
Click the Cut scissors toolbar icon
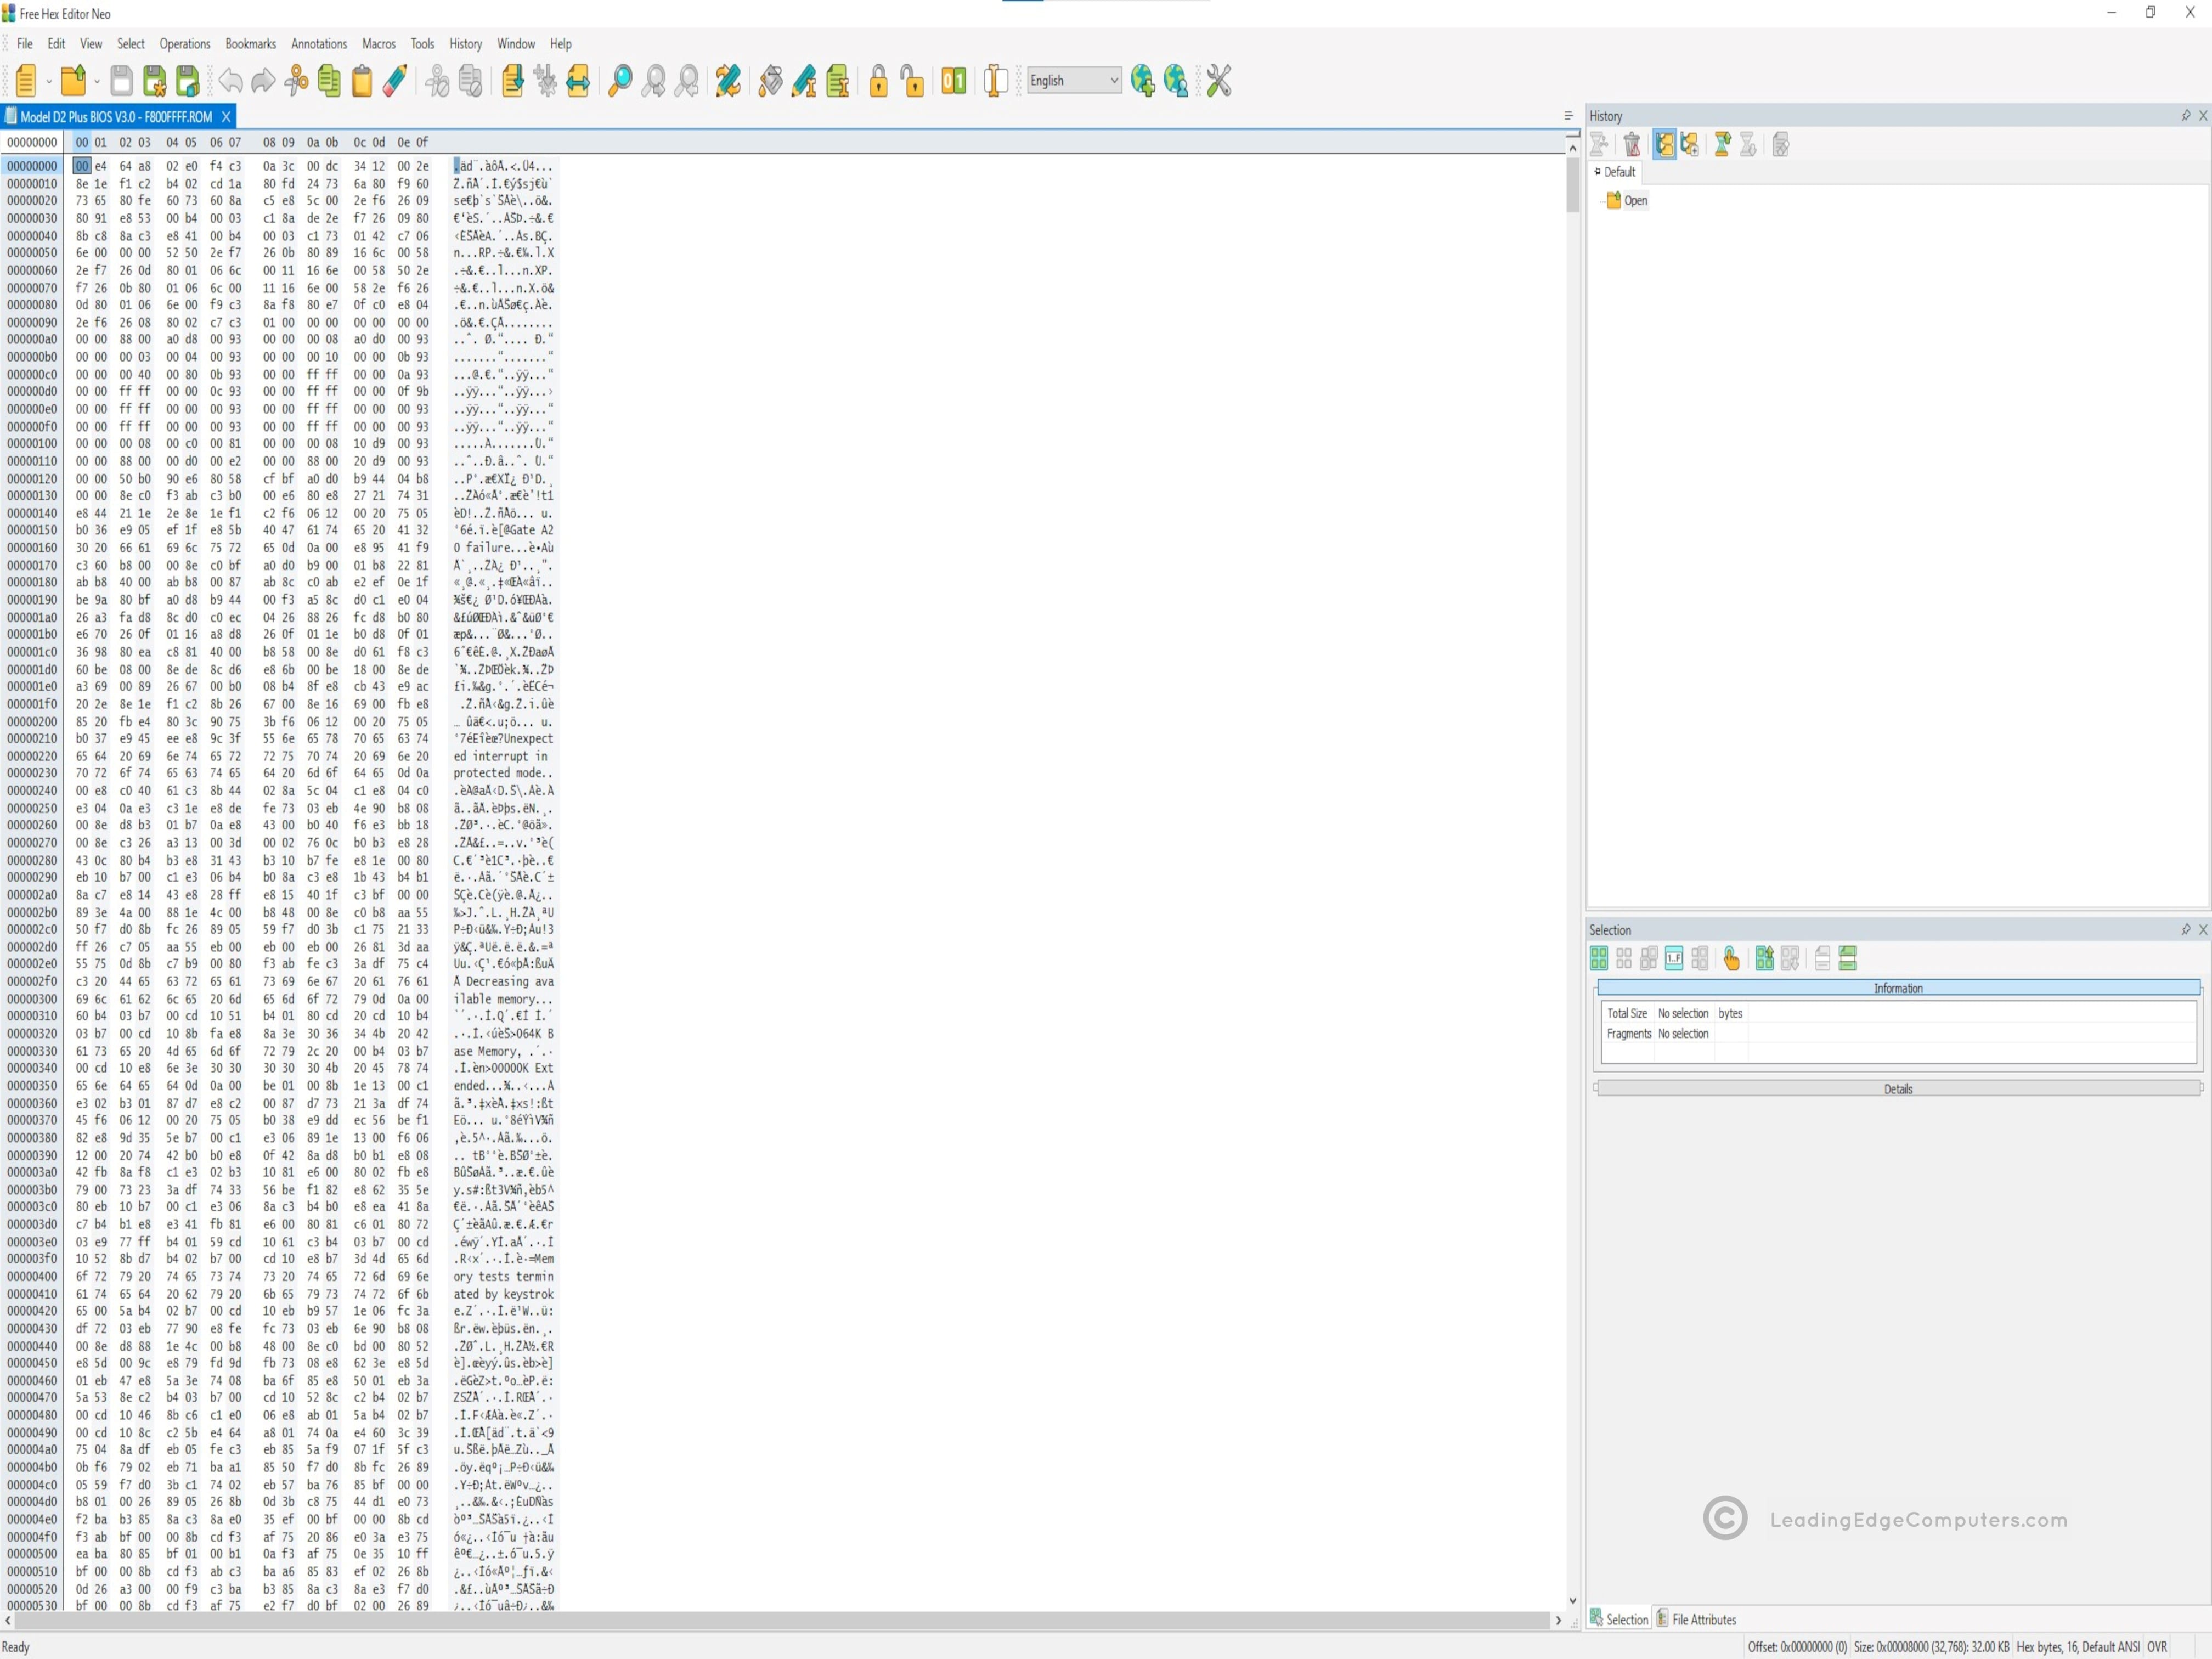297,81
